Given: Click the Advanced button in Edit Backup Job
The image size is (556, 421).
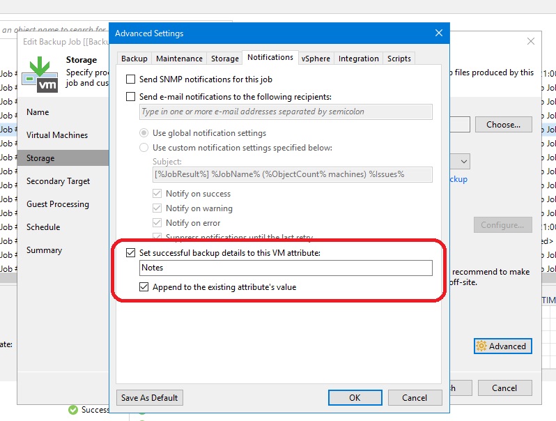Looking at the screenshot, I should coord(503,346).
